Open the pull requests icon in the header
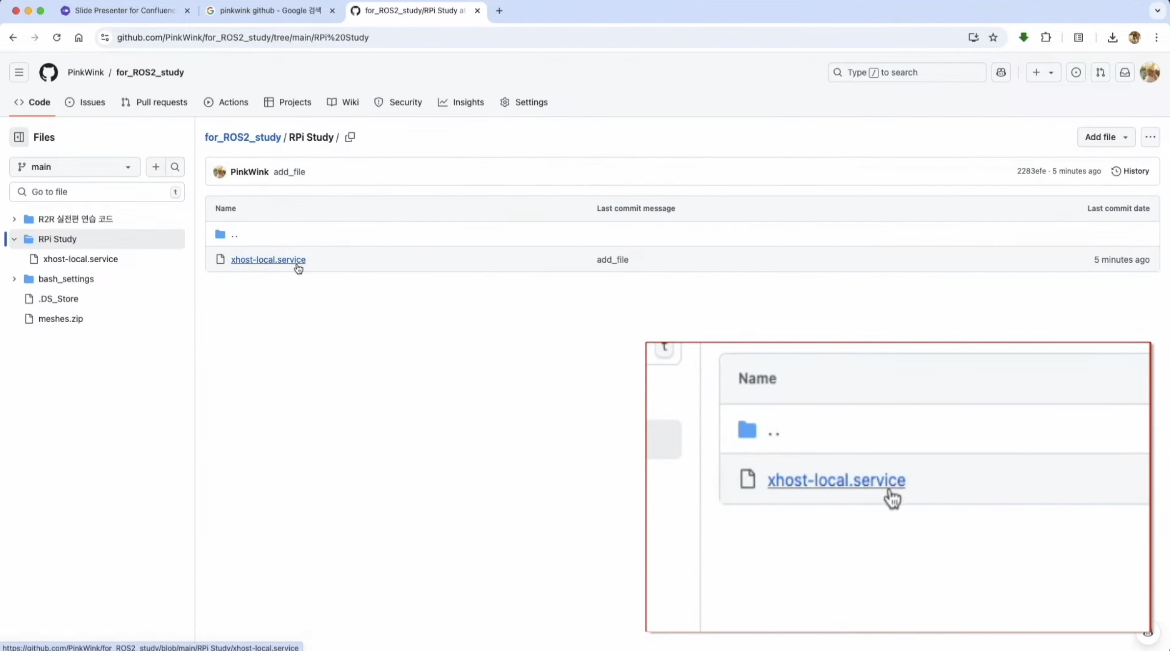This screenshot has height=651, width=1170. (x=1100, y=73)
